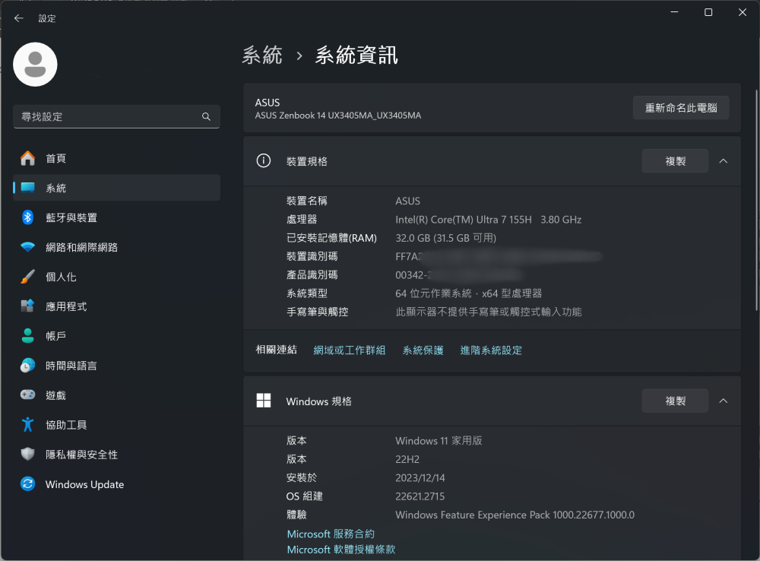This screenshot has height=561, width=760.
Task: Click the back arrow icon
Action: [19, 18]
